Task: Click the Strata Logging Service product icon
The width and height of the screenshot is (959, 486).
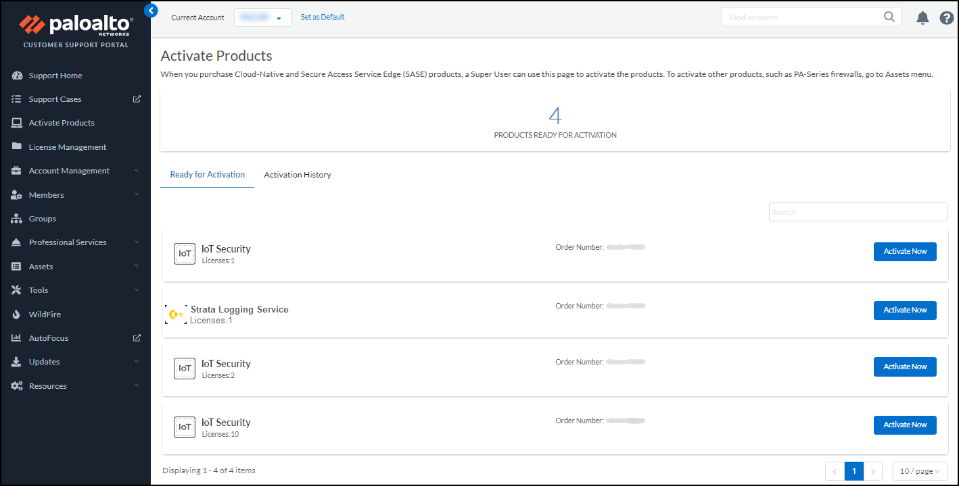Action: 176,315
